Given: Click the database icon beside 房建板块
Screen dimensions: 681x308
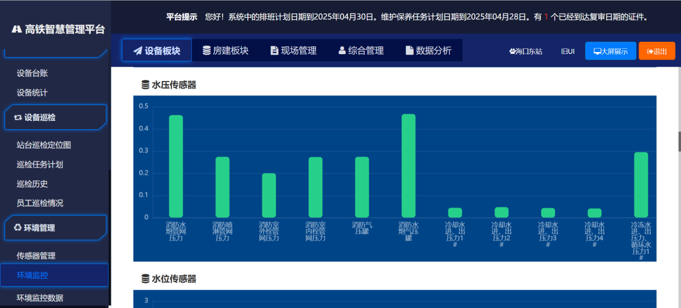Looking at the screenshot, I should click(206, 50).
